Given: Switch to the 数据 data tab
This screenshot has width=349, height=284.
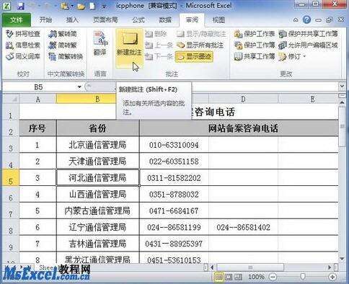Looking at the screenshot, I should tap(165, 20).
